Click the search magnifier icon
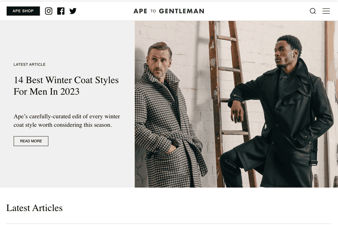 (x=313, y=11)
